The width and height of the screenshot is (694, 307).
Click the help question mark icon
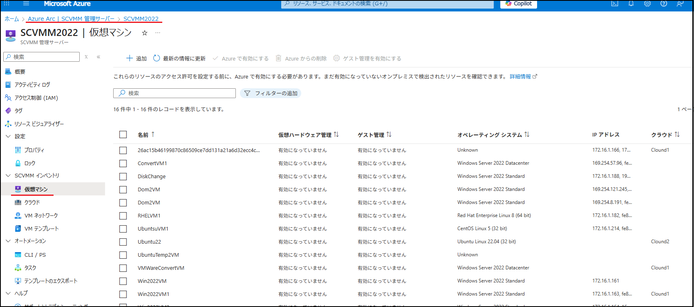[664, 4]
